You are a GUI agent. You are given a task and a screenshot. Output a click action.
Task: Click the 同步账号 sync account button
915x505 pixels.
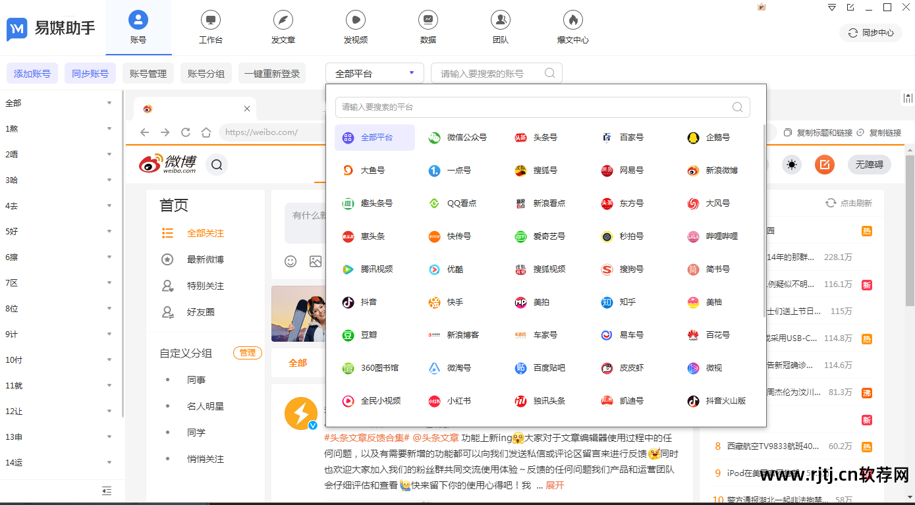[90, 74]
